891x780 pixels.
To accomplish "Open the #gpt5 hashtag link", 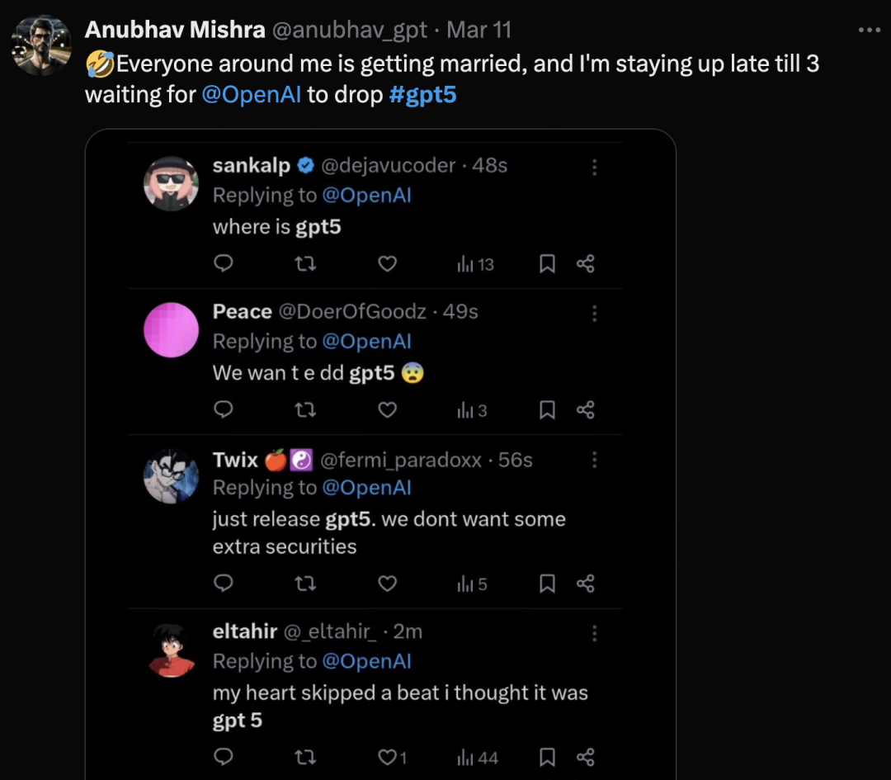I will [422, 94].
